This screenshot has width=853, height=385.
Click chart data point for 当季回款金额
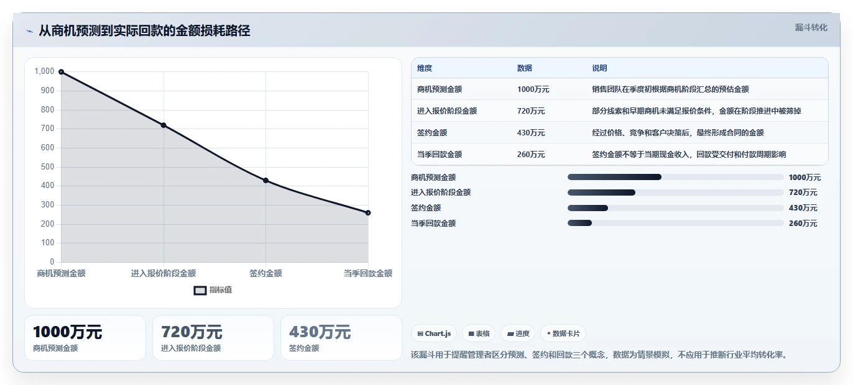coord(368,213)
